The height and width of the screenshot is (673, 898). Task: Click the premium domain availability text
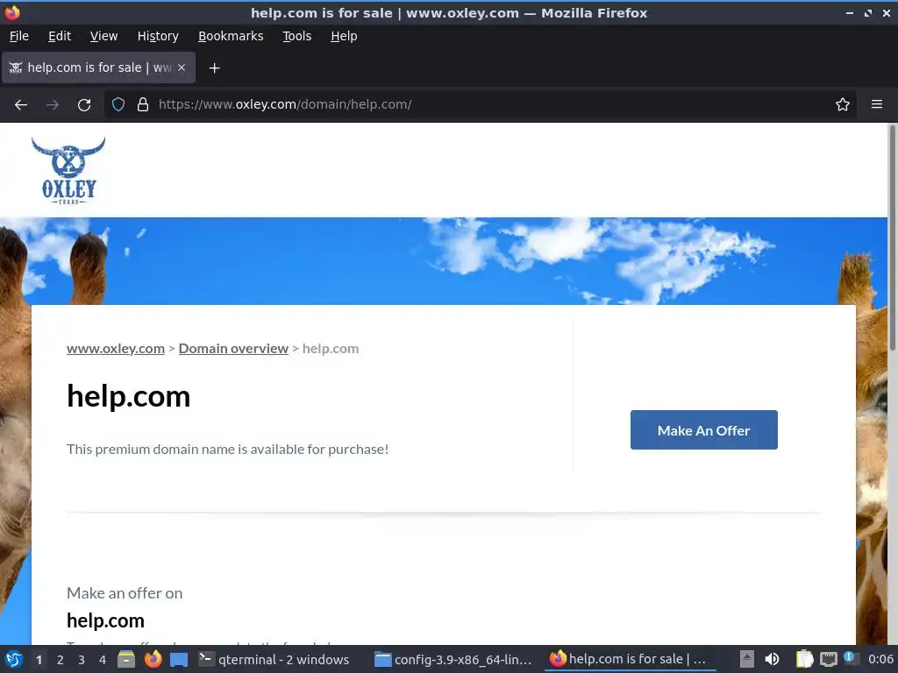pyautogui.click(x=227, y=450)
